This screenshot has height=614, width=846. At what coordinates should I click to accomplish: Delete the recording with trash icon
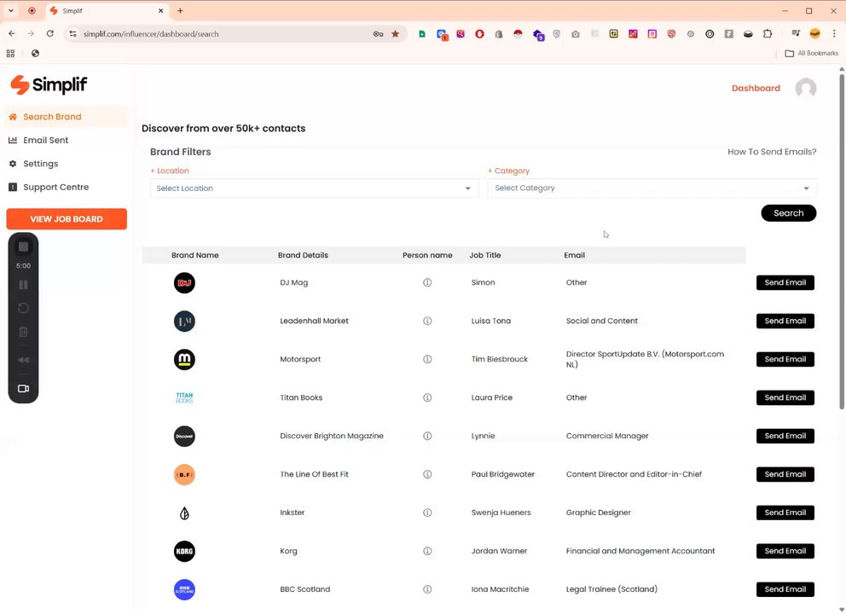23,332
